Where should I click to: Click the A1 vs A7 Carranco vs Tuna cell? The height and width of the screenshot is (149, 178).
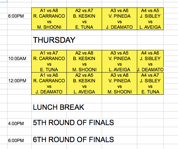(x=49, y=61)
